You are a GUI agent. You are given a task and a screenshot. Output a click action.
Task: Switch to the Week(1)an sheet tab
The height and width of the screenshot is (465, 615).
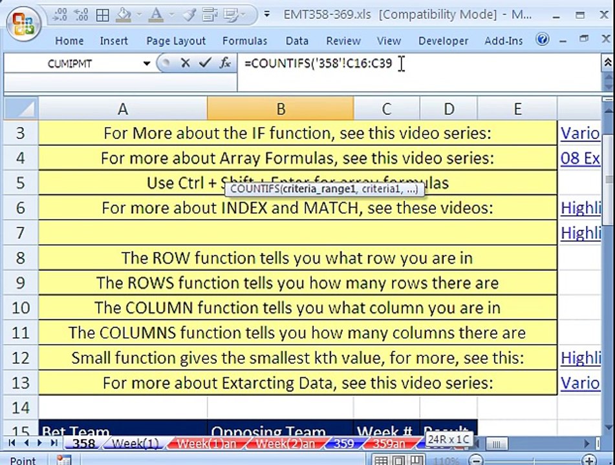206,444
